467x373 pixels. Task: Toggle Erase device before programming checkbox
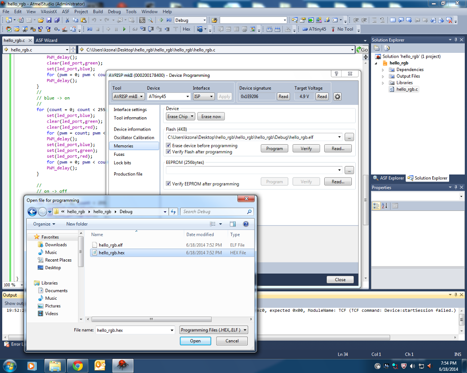click(169, 146)
